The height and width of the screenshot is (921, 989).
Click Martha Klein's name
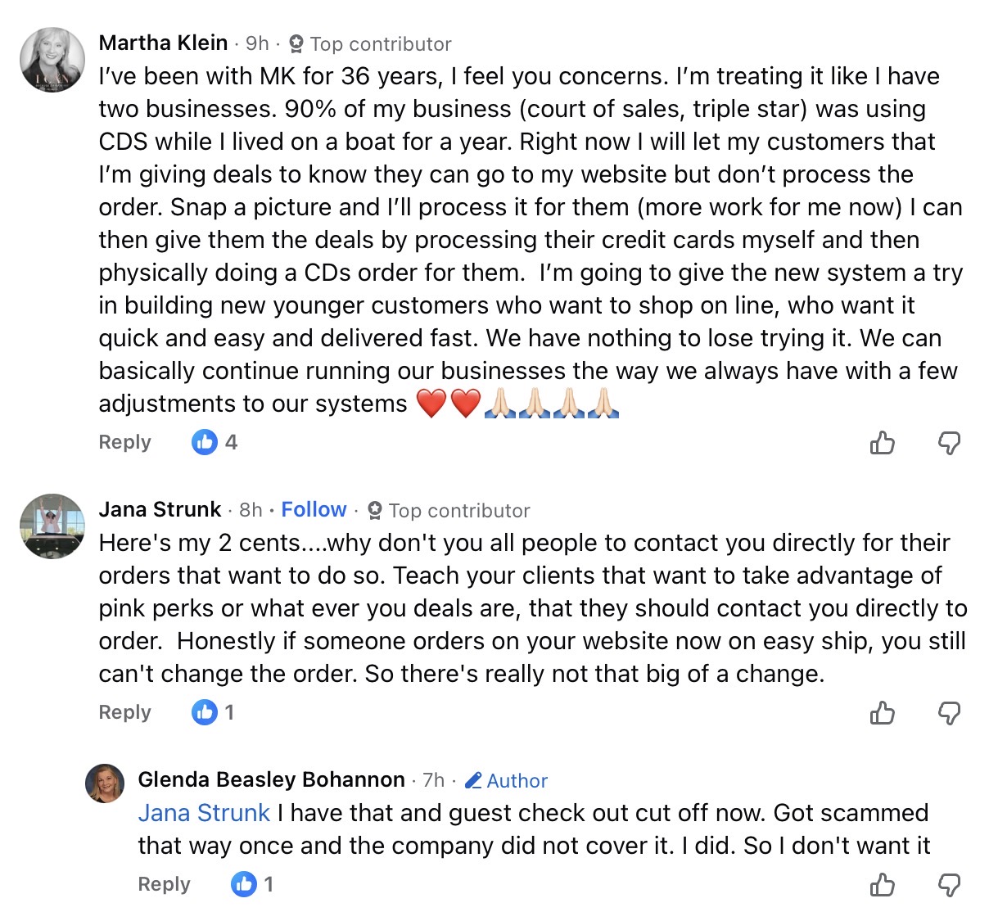(163, 43)
